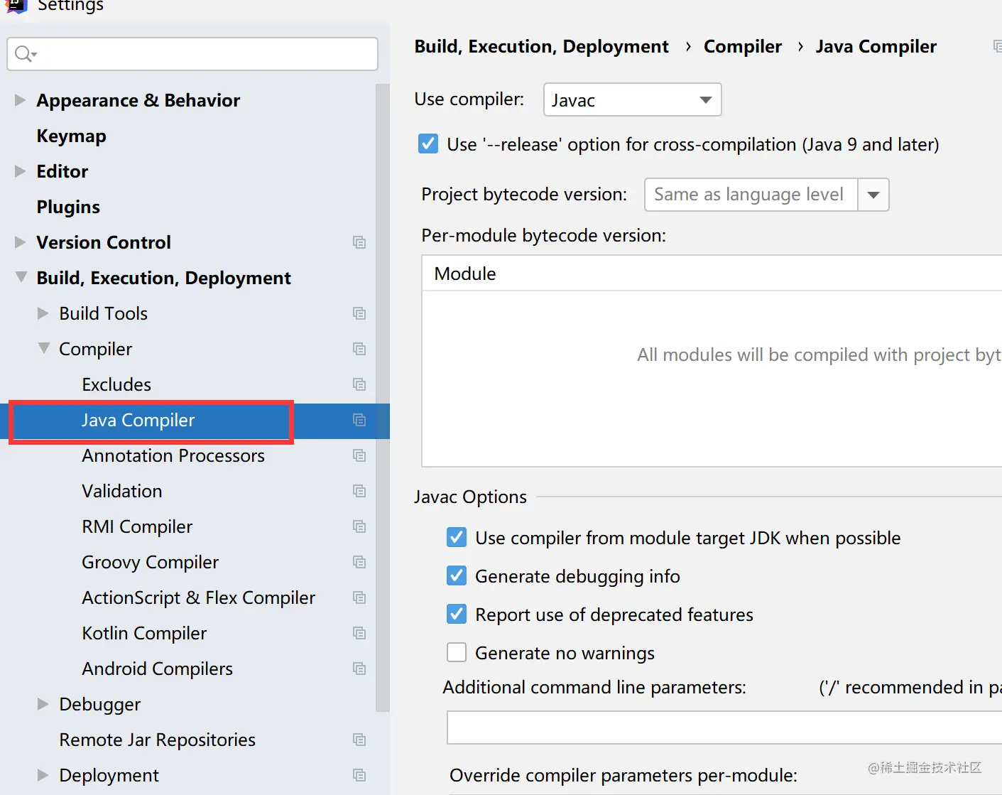Click project-level icon beside Build Tools
The height and width of the screenshot is (795, 1002).
(x=359, y=313)
